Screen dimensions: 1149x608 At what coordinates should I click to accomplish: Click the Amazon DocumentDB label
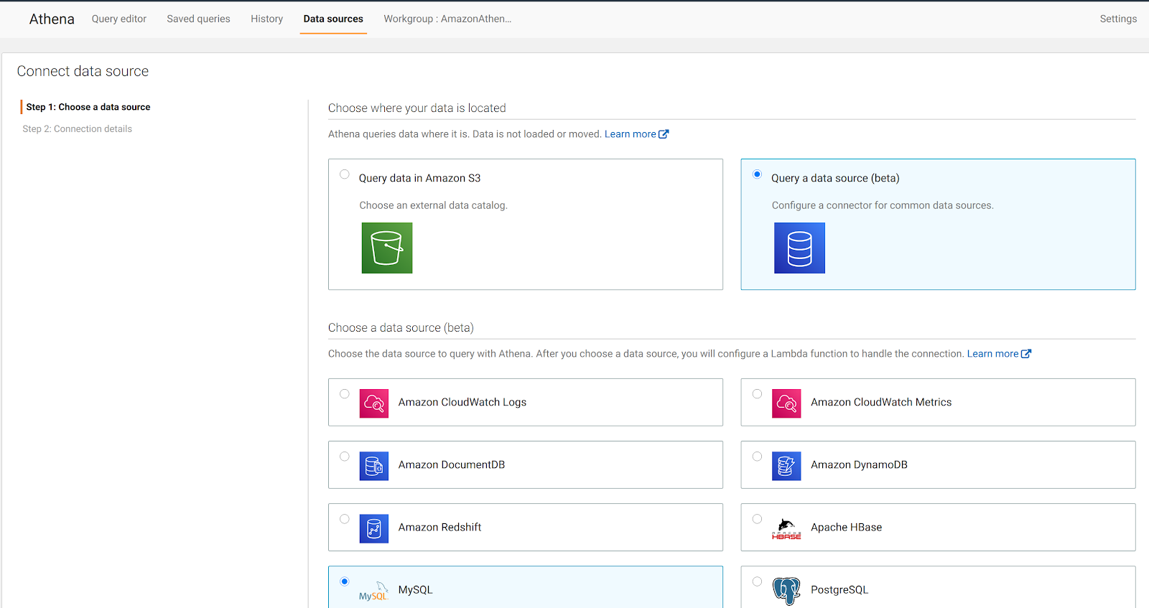[x=452, y=465]
